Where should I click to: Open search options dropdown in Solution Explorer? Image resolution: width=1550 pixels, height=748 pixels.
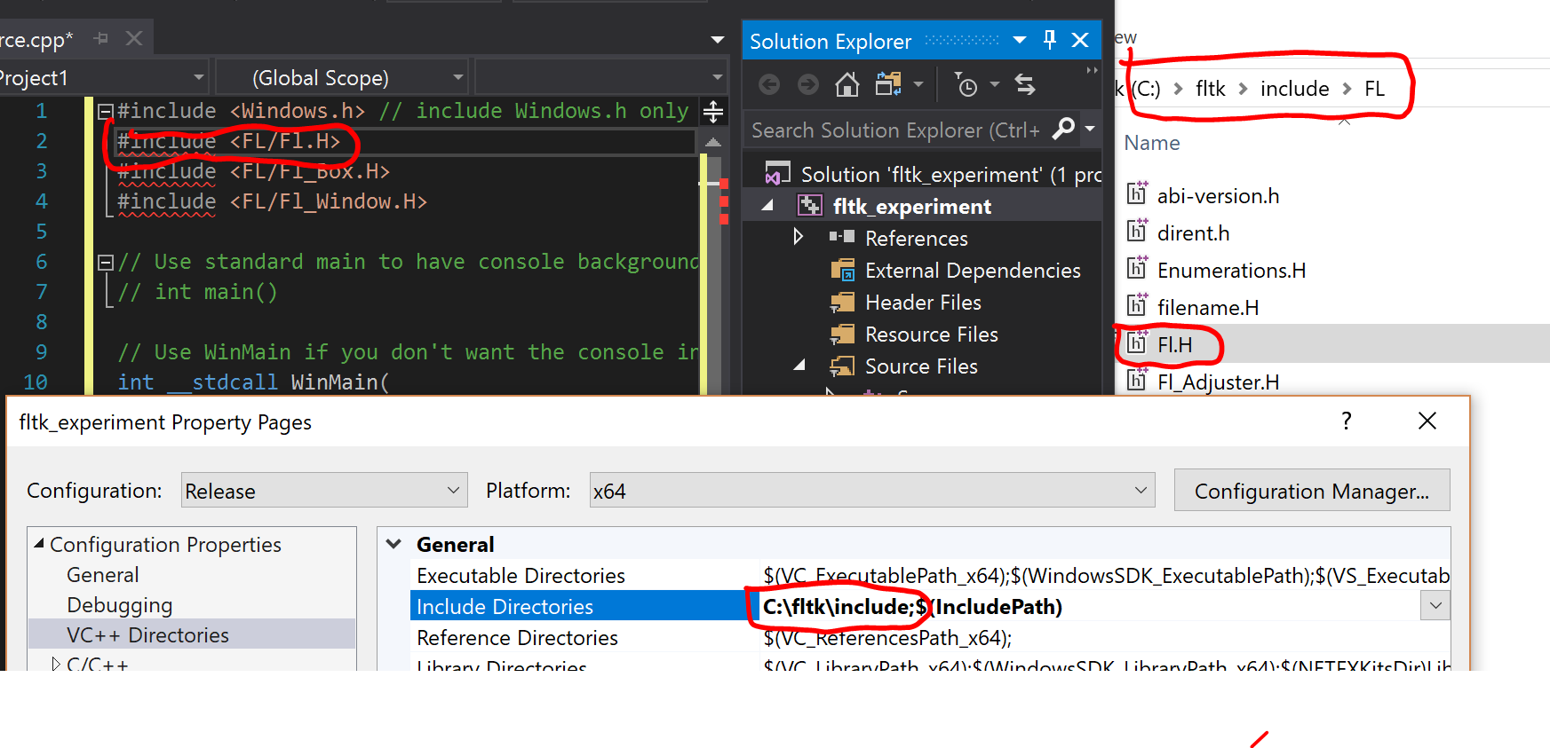[1090, 130]
